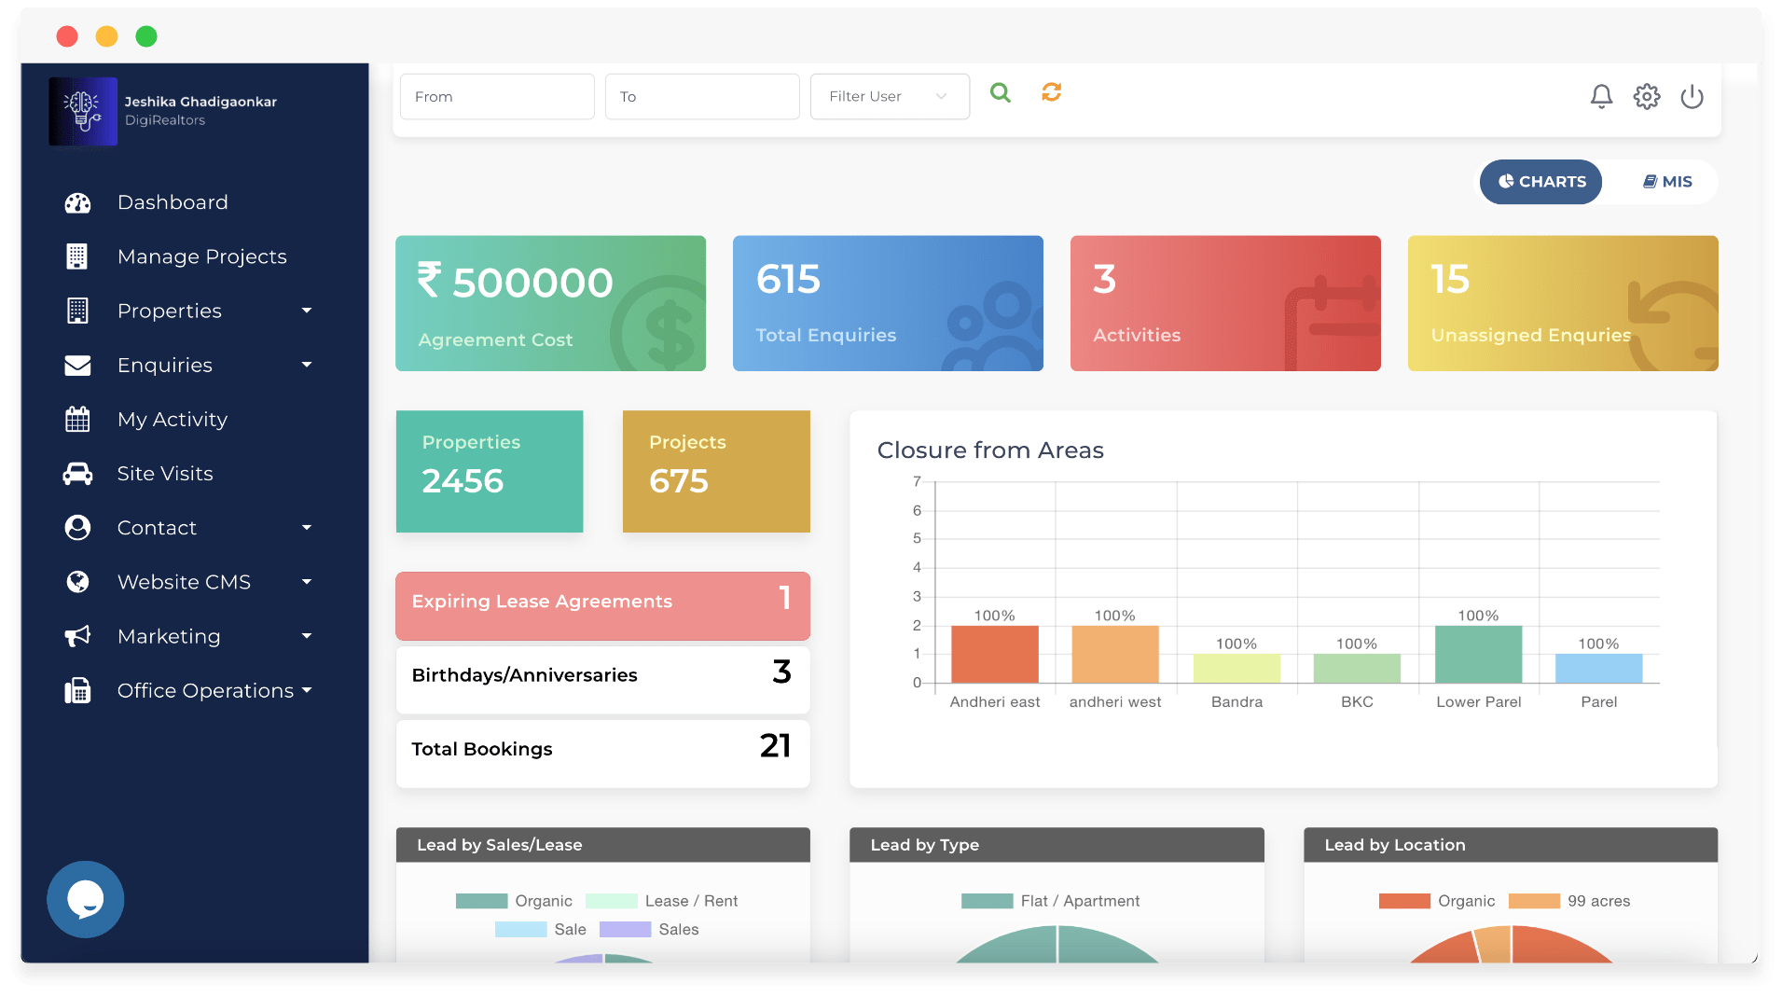1782x997 pixels.
Task: Select the CHARTS tab
Action: [1540, 182]
